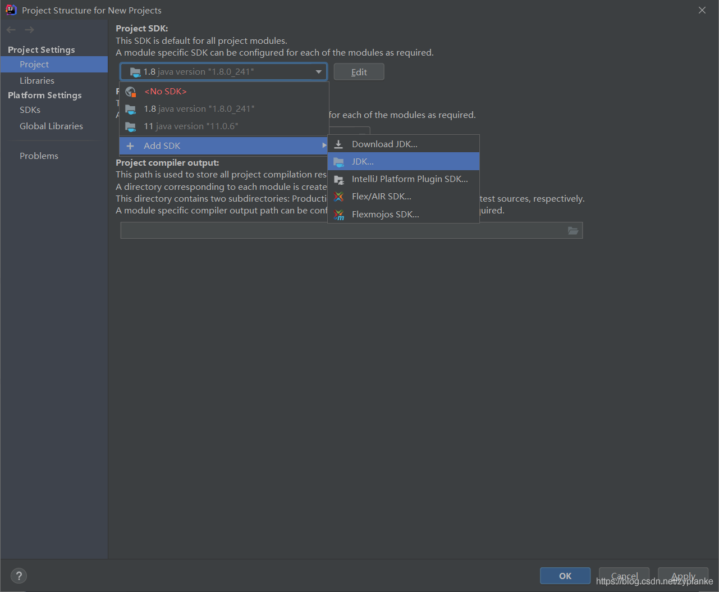Choose the <No SDK> option
719x592 pixels.
(x=164, y=91)
